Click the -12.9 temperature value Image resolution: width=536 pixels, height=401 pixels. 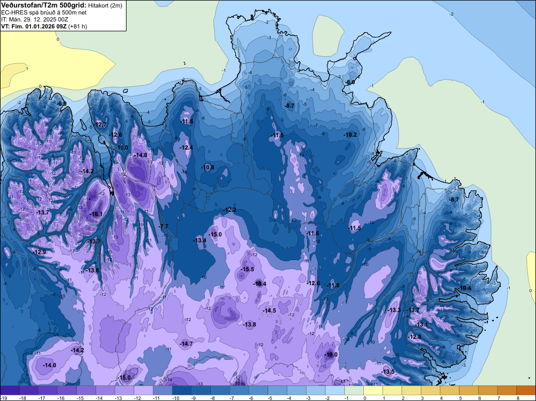coord(40,253)
